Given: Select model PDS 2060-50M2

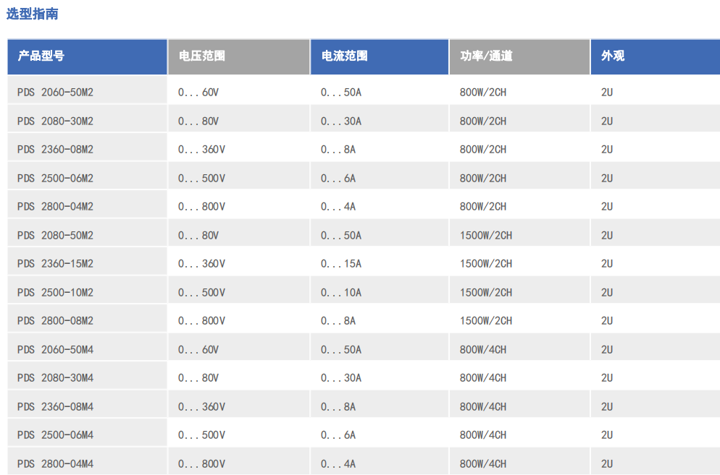Looking at the screenshot, I should point(55,92).
